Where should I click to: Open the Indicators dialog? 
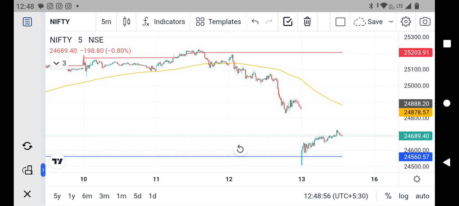[164, 22]
